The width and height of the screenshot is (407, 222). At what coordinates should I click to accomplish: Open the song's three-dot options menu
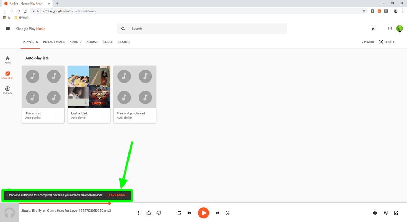click(139, 213)
